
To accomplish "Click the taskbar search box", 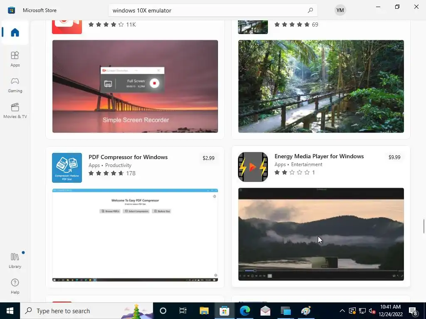I will (87, 311).
